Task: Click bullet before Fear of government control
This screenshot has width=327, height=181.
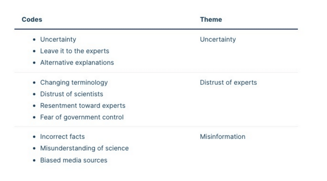Action: pyautogui.click(x=34, y=117)
